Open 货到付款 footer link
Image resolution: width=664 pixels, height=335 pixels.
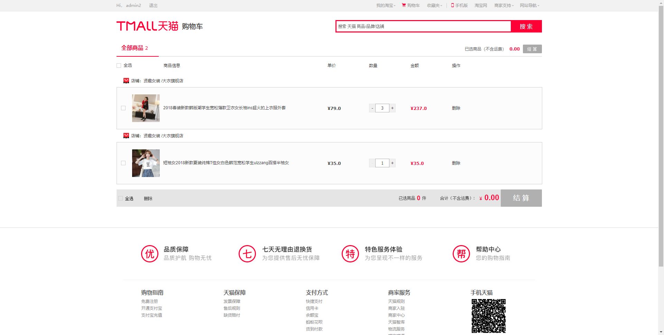tap(314, 329)
